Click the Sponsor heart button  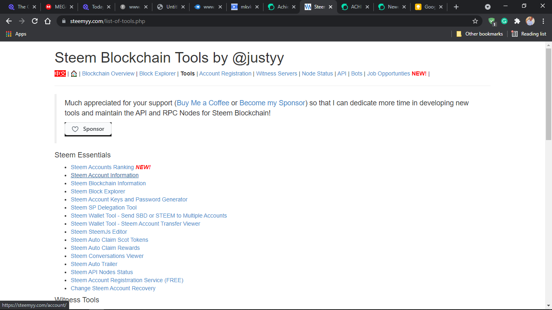(x=88, y=129)
